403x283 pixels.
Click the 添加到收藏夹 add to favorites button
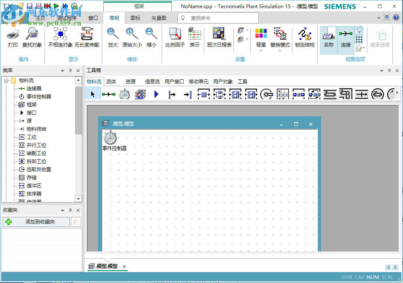pyautogui.click(x=36, y=221)
